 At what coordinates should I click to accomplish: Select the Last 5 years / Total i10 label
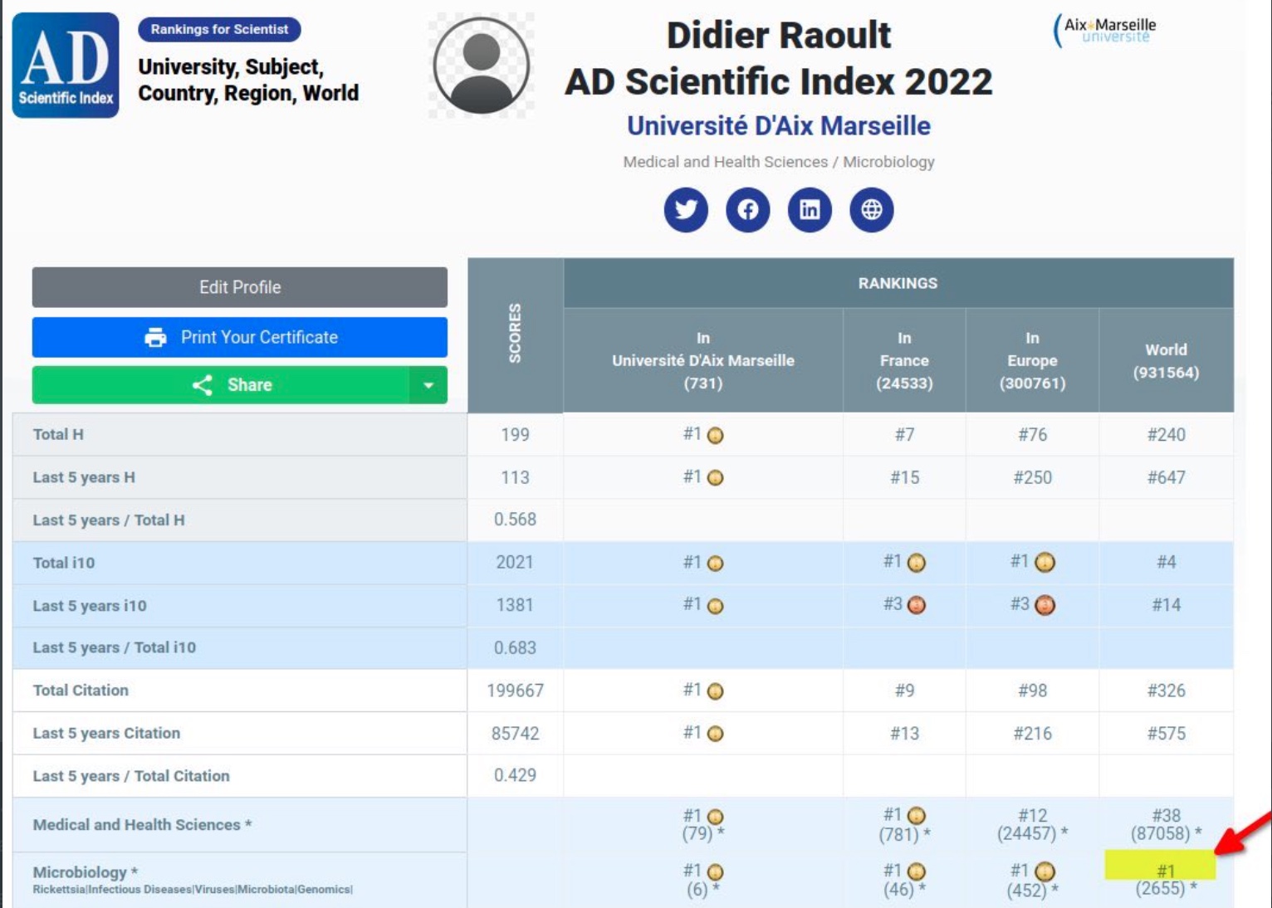tap(115, 647)
